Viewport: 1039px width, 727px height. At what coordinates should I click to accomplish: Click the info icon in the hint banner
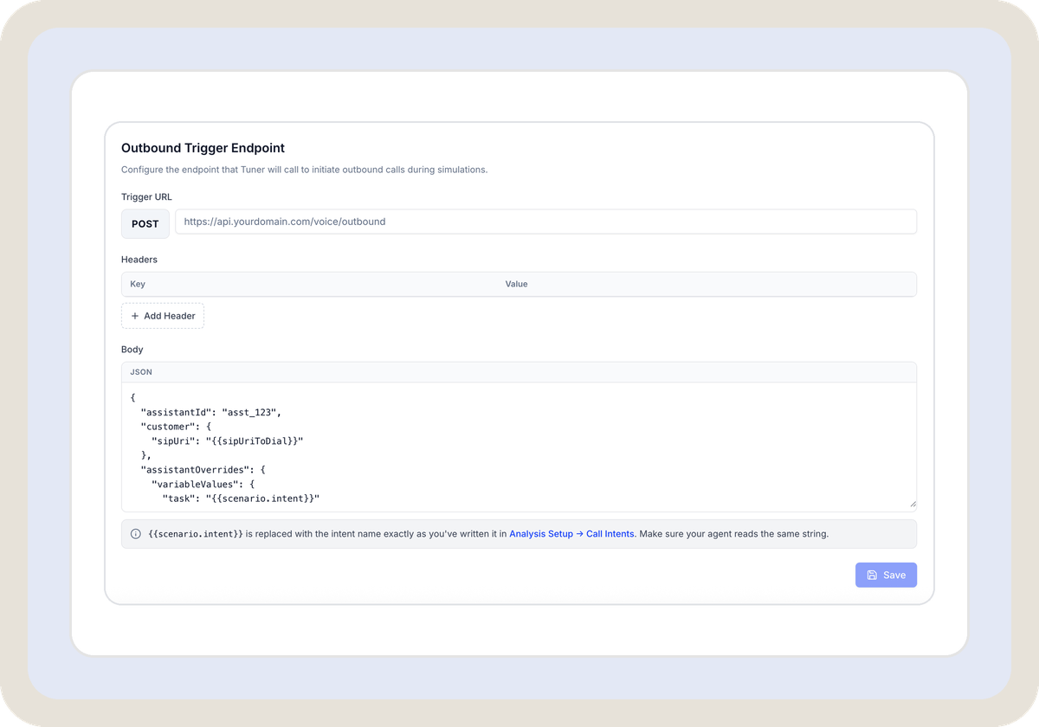point(136,534)
